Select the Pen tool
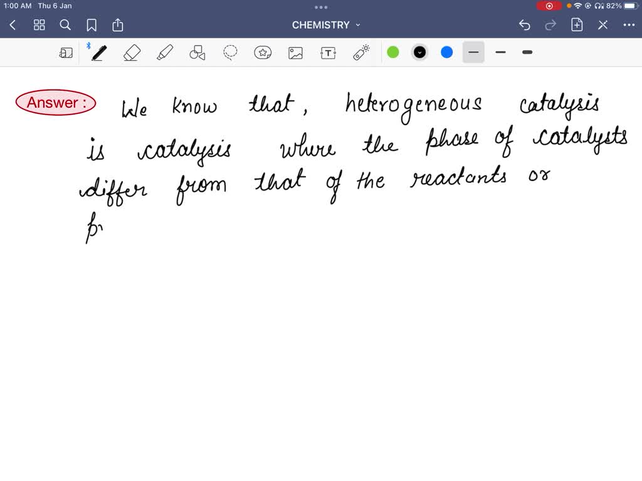This screenshot has height=481, width=642. point(98,52)
